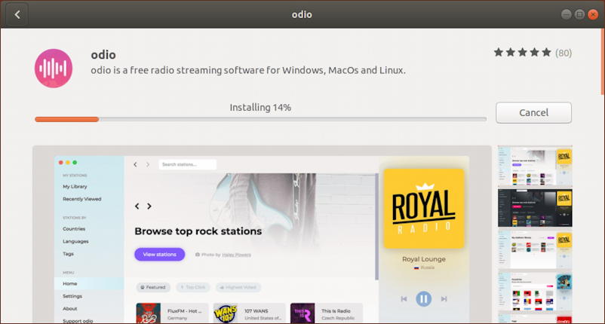Click the pink odio app icon
The height and width of the screenshot is (324, 605).
click(x=54, y=68)
